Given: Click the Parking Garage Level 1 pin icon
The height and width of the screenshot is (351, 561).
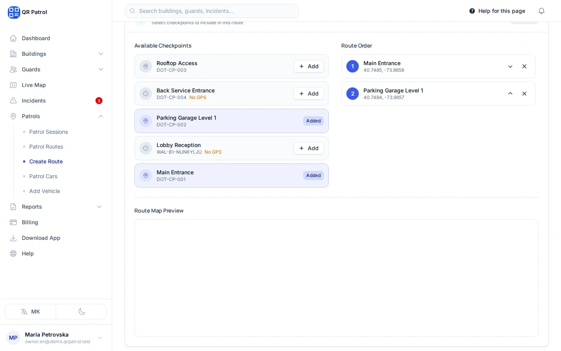Looking at the screenshot, I should [x=146, y=121].
